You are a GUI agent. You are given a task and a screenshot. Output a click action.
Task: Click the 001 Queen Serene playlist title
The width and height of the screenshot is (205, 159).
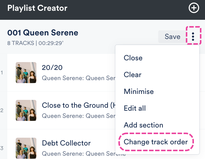[x=43, y=33]
